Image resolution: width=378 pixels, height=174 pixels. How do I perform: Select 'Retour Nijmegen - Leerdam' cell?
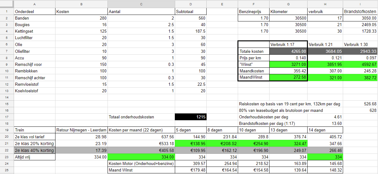click(81, 130)
